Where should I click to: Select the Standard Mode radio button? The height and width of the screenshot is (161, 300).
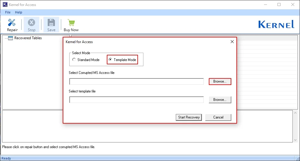point(74,60)
